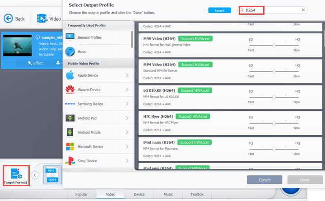Expand the Android Mobile category

pyautogui.click(x=127, y=132)
